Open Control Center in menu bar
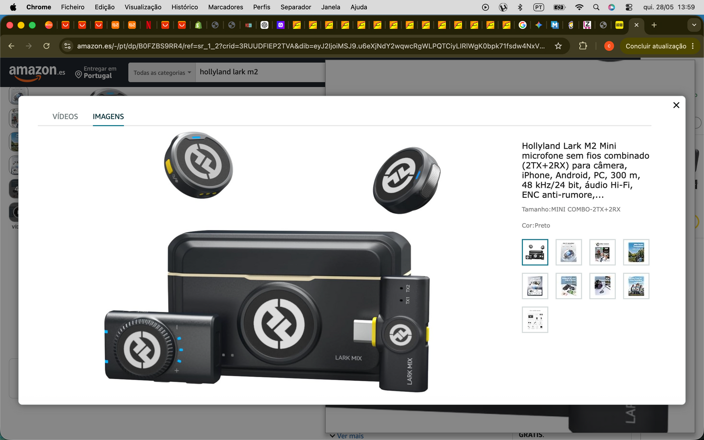This screenshot has width=704, height=440. pos(628,7)
